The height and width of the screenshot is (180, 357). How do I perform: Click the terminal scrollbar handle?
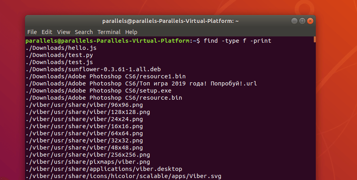click(x=315, y=39)
